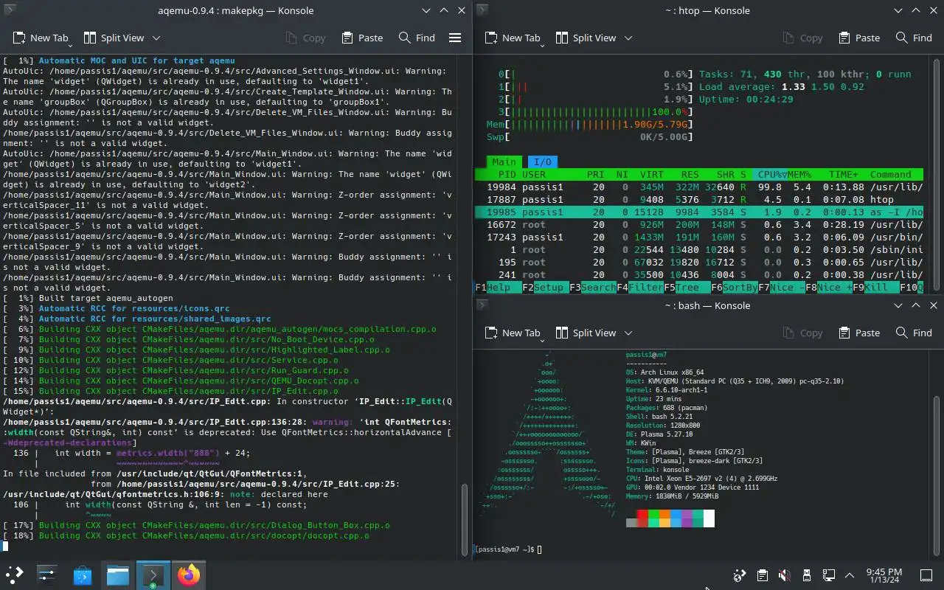
Task: Launch Firefox from the taskbar
Action: tap(189, 575)
